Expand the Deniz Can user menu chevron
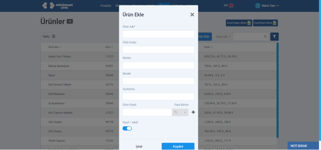This screenshot has width=321, height=150. pyautogui.click(x=277, y=6)
